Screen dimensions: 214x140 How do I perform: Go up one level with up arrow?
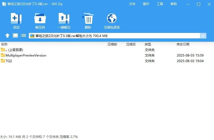pos(7,36)
